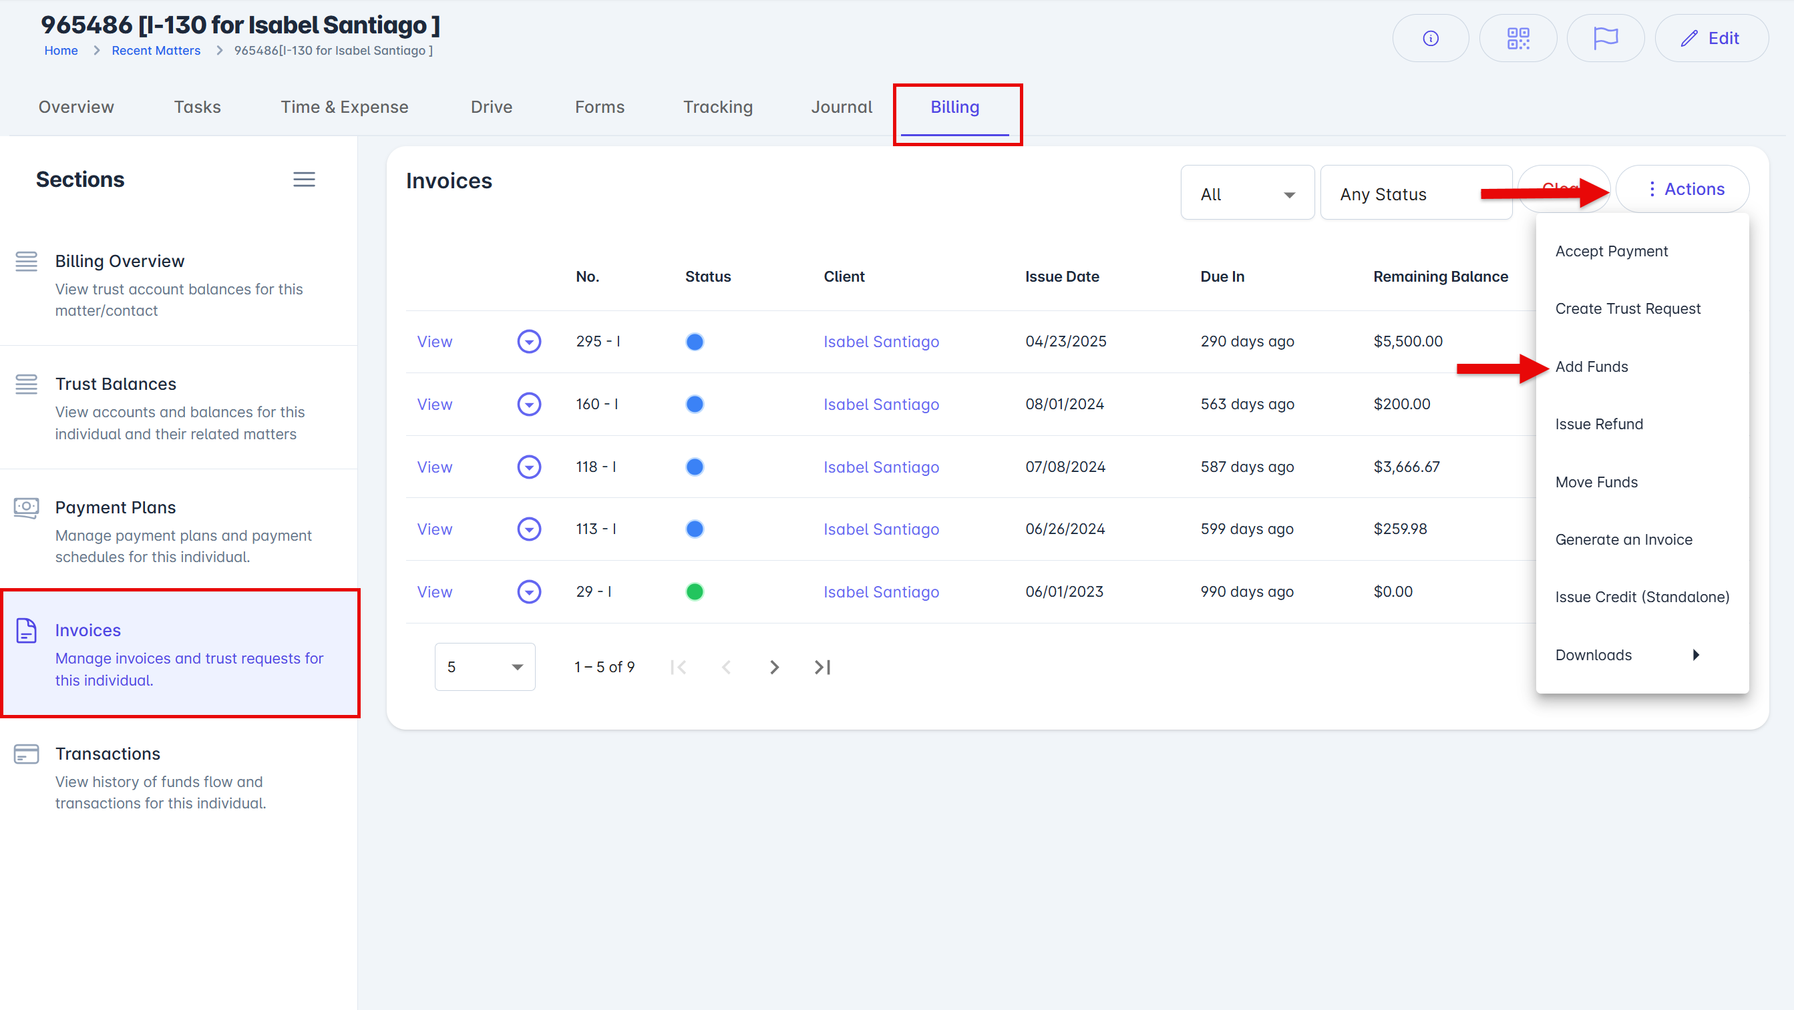Click the flag icon button
Image resolution: width=1794 pixels, height=1010 pixels.
click(1604, 38)
